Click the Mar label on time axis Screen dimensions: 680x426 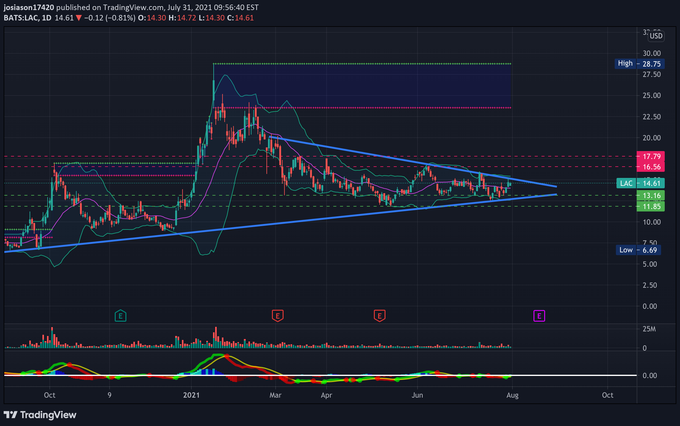pos(275,395)
